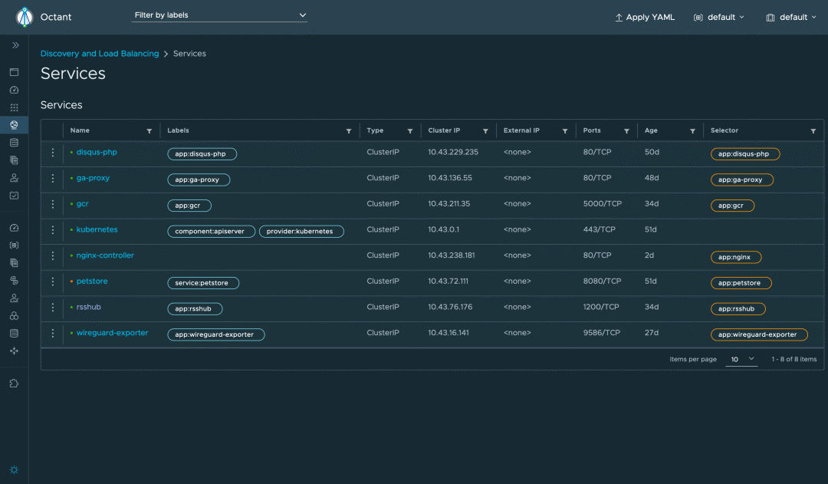Open the Overview gauge sidebar icon

[15, 90]
